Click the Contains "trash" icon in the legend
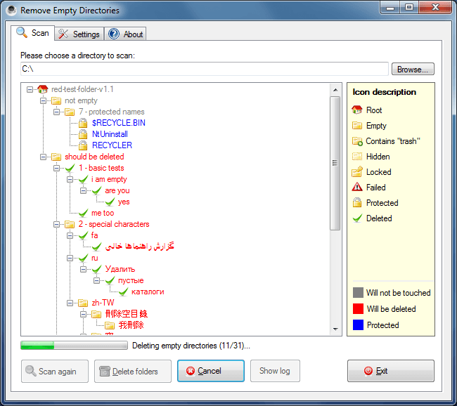 [357, 141]
